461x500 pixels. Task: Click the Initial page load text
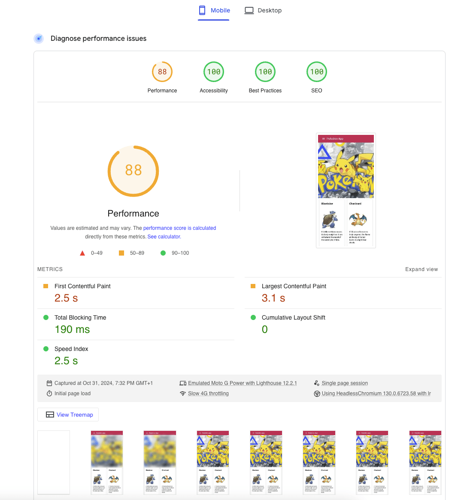click(x=72, y=393)
